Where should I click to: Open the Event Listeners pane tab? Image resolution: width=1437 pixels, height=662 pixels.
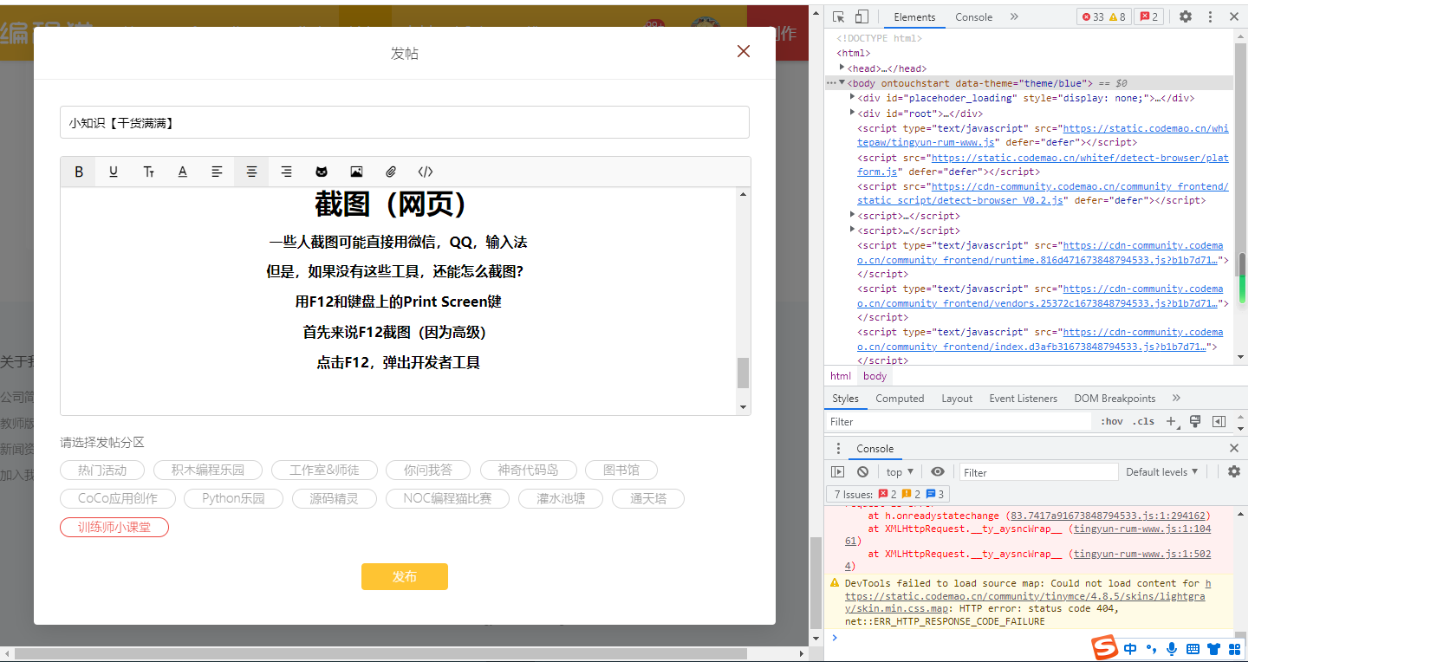point(1023,399)
